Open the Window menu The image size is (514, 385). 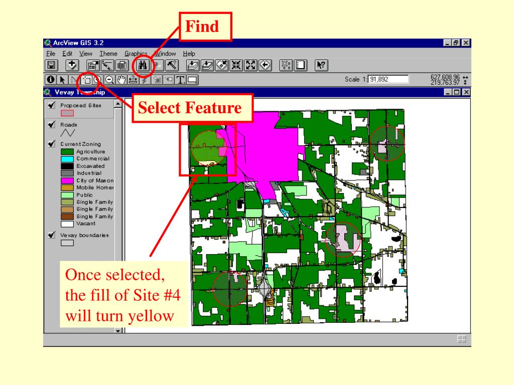165,53
